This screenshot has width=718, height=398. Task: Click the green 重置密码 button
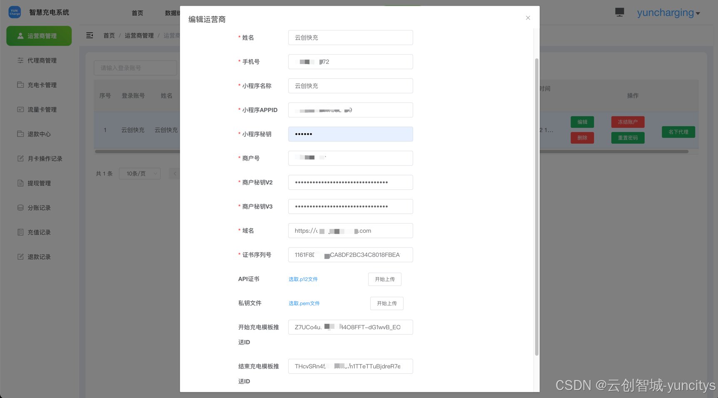point(628,138)
